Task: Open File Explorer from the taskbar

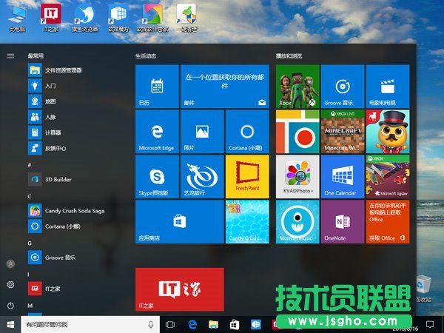Action: tap(214, 325)
